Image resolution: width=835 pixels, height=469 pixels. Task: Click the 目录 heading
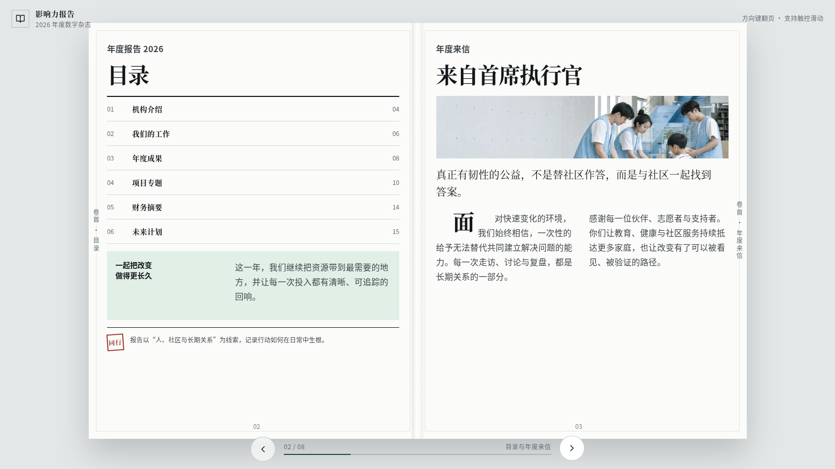point(129,75)
